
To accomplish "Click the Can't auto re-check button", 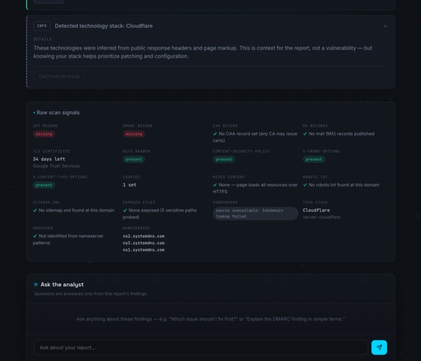I will [x=59, y=76].
